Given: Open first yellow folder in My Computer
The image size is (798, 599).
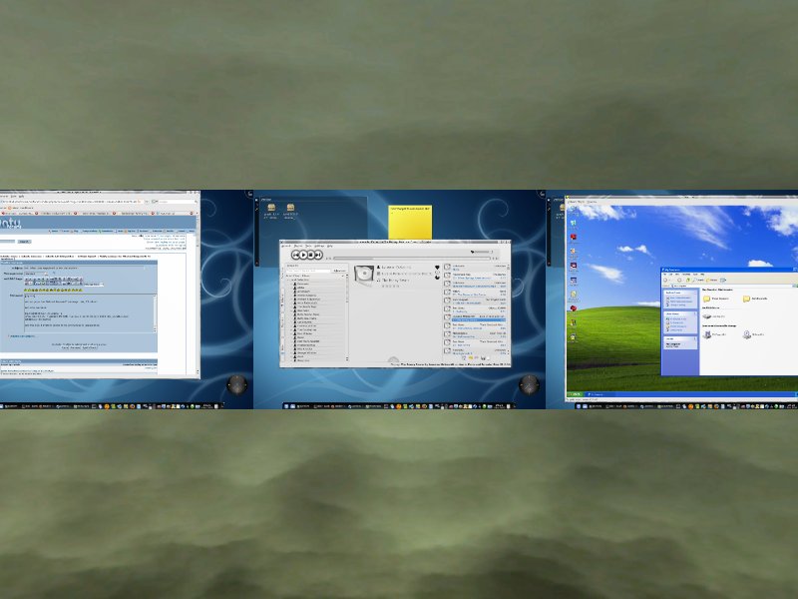Looking at the screenshot, I should [707, 299].
